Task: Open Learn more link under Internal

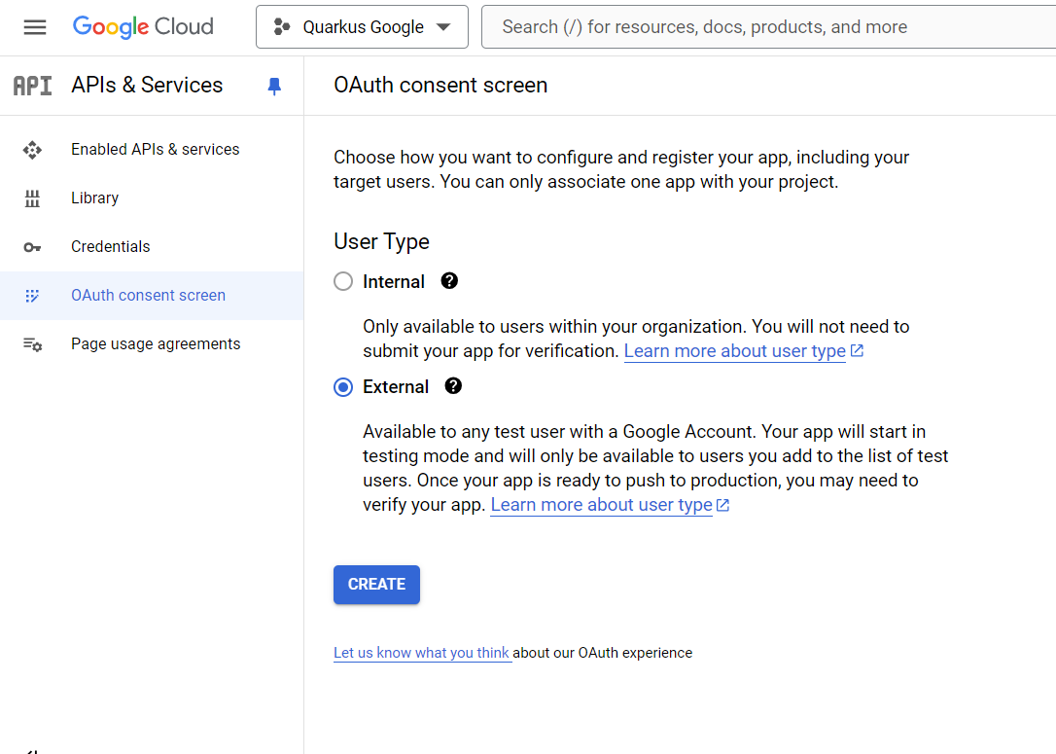Action: [x=735, y=351]
